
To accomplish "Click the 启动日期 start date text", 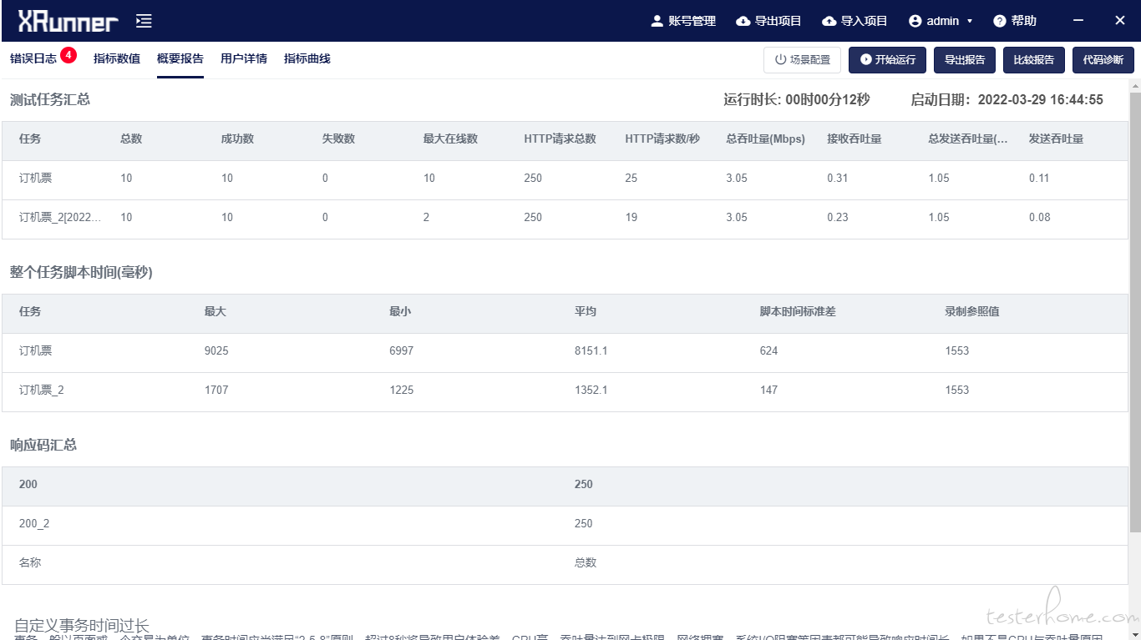I will click(1007, 99).
